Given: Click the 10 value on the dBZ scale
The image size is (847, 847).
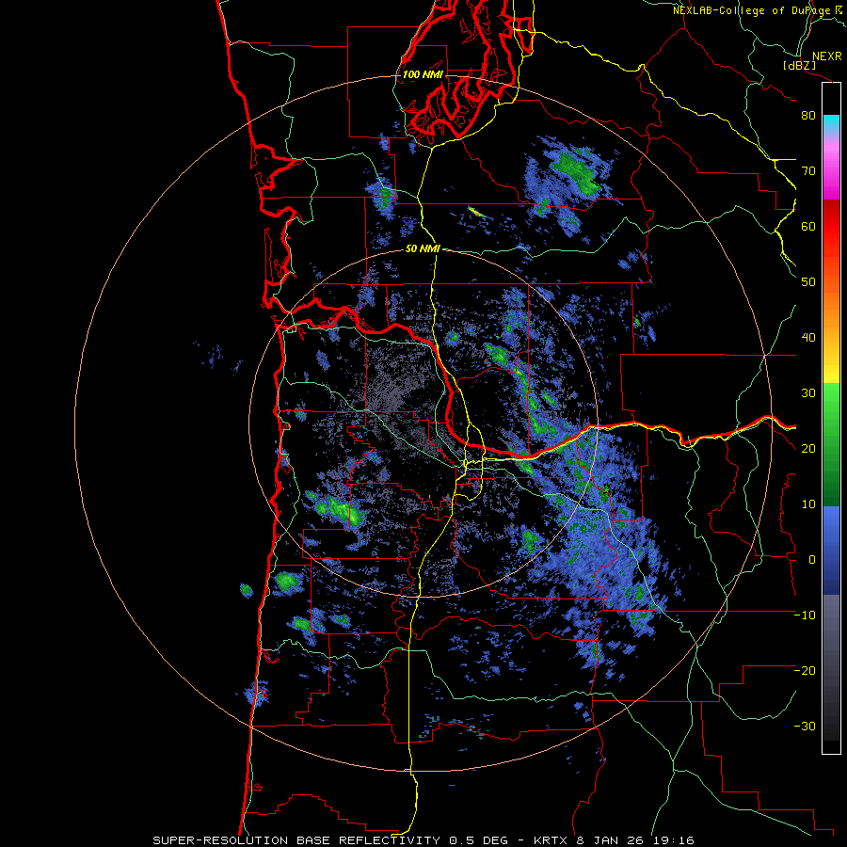Looking at the screenshot, I should pyautogui.click(x=808, y=504).
